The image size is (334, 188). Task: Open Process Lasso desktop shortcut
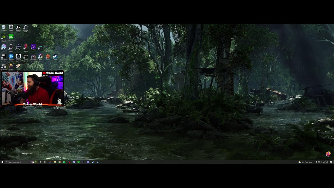click(11, 38)
